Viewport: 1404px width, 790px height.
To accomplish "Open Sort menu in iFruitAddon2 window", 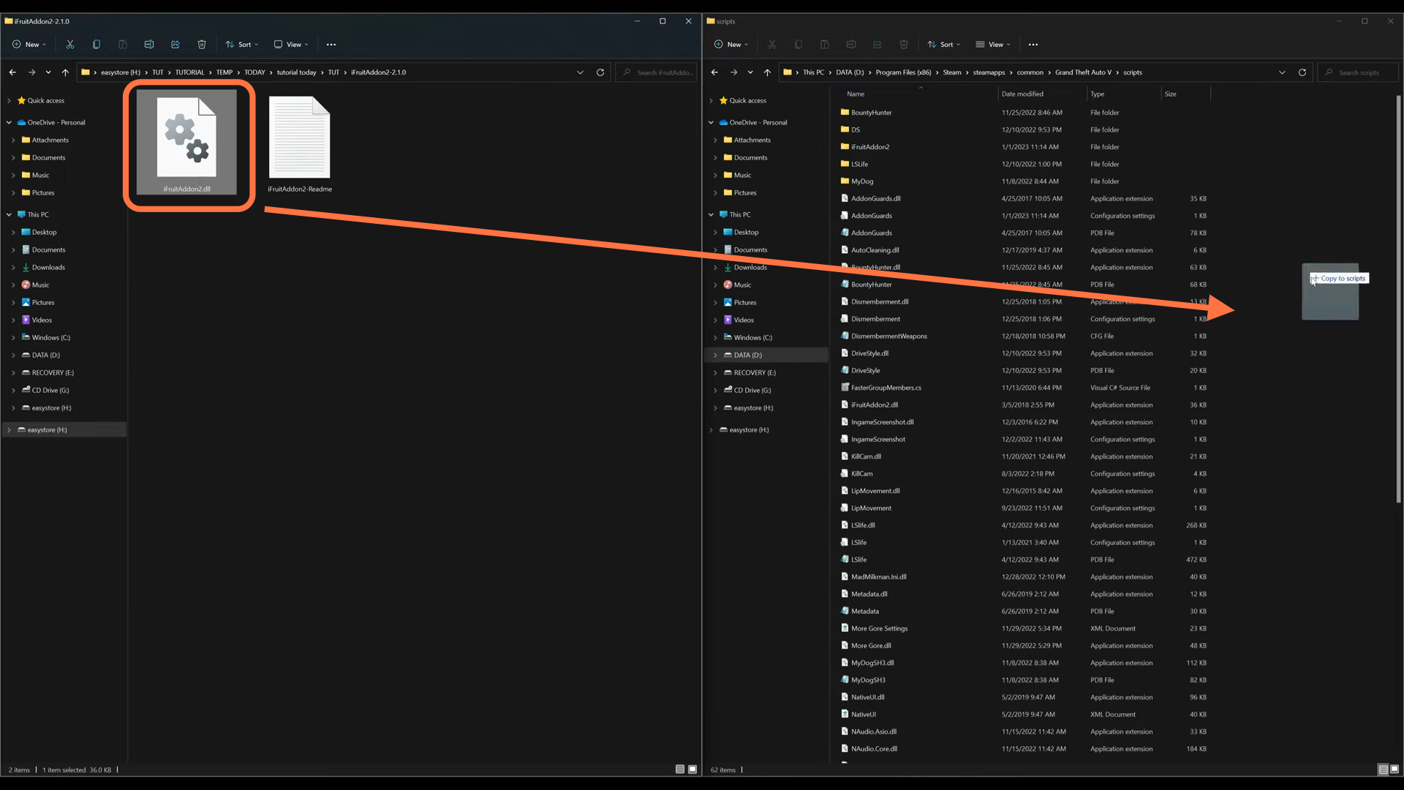I will click(x=242, y=45).
